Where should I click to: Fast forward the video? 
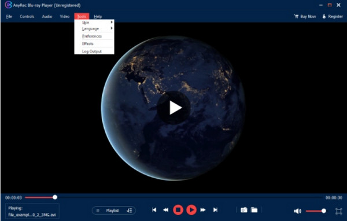point(203,209)
